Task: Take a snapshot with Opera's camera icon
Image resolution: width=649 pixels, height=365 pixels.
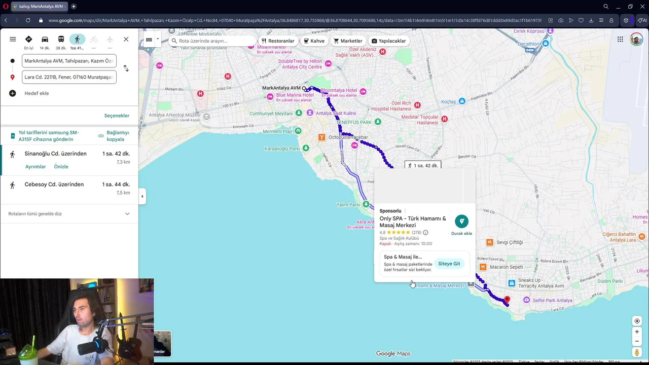Action: (561, 20)
